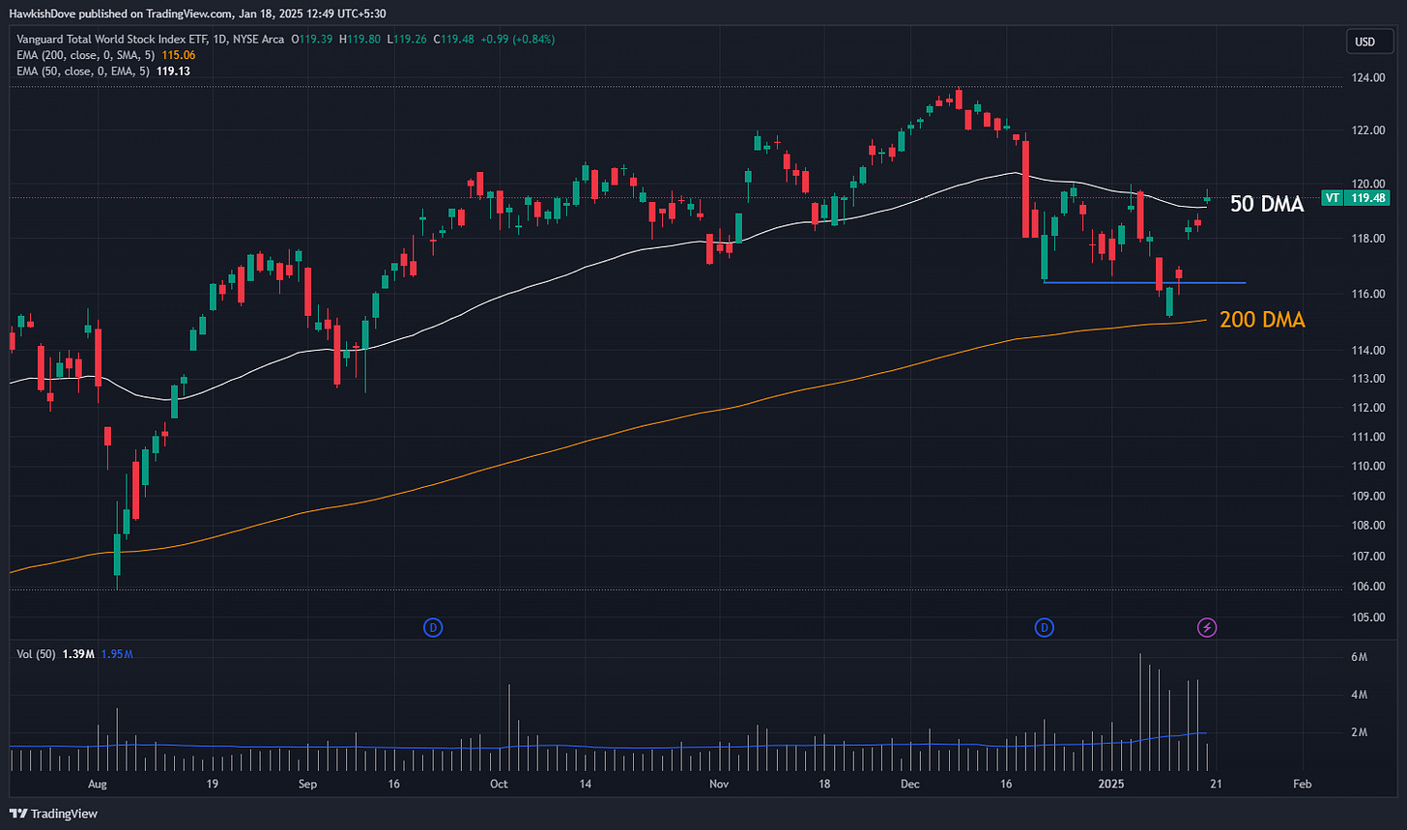Click the Vol (50) indicator legend
The width and height of the screenshot is (1407, 830).
pos(35,654)
